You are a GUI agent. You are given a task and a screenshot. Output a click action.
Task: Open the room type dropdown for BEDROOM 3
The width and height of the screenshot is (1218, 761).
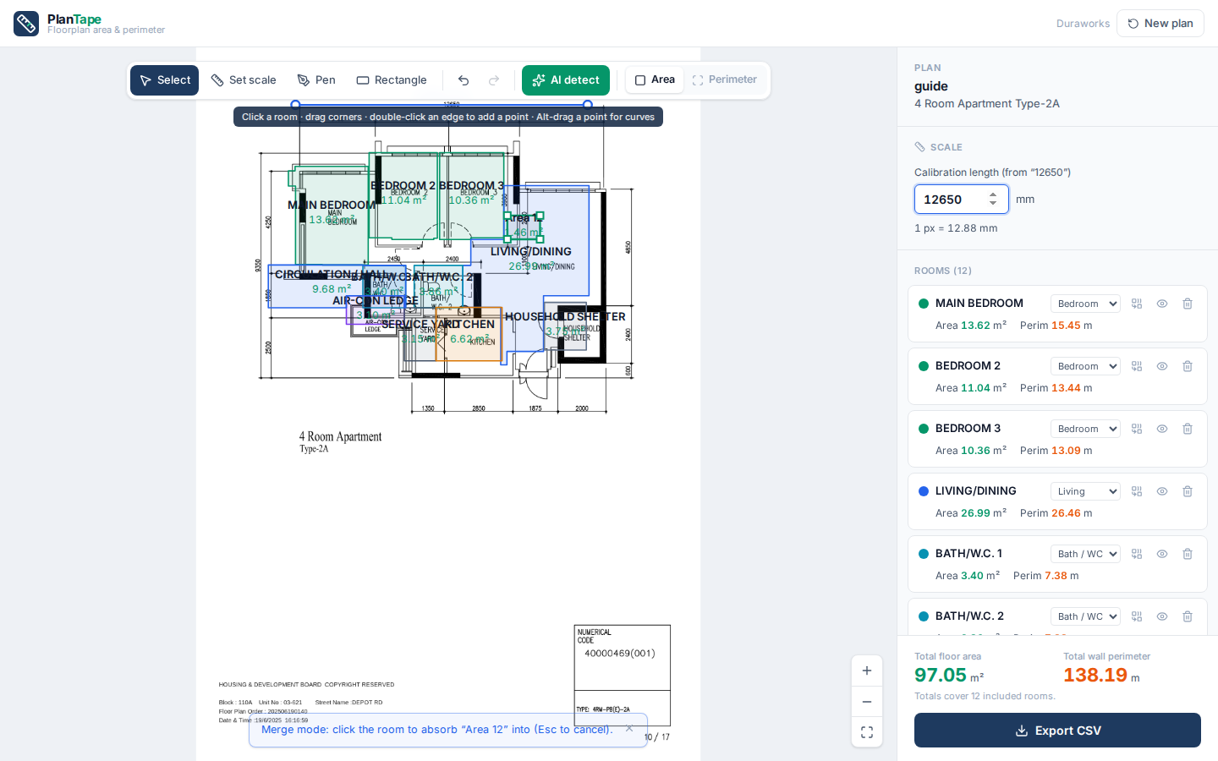(x=1085, y=429)
